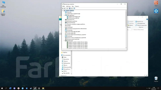This screenshot has width=161, height=90.
Task: Expand the Bluetooth category
Action: click(64, 12)
